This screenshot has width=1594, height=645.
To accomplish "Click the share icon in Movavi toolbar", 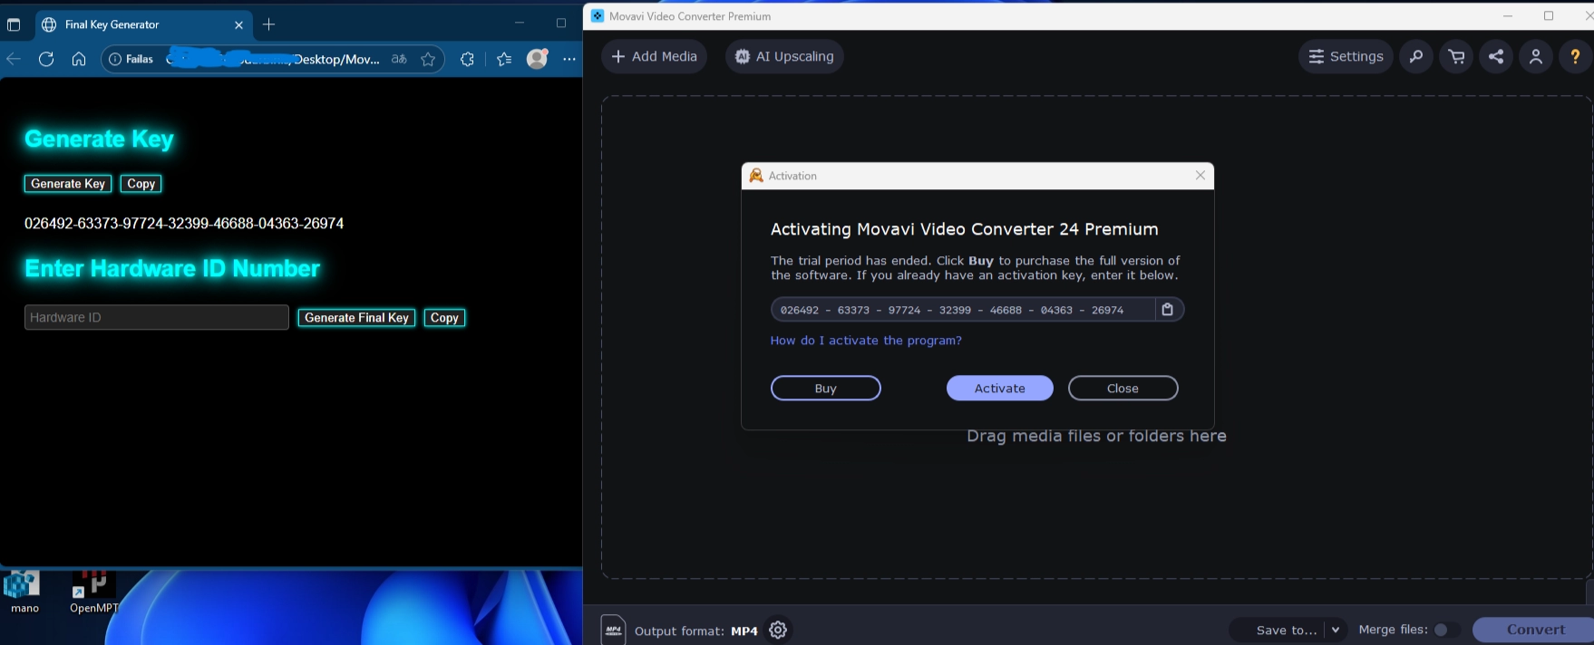I will (x=1496, y=56).
